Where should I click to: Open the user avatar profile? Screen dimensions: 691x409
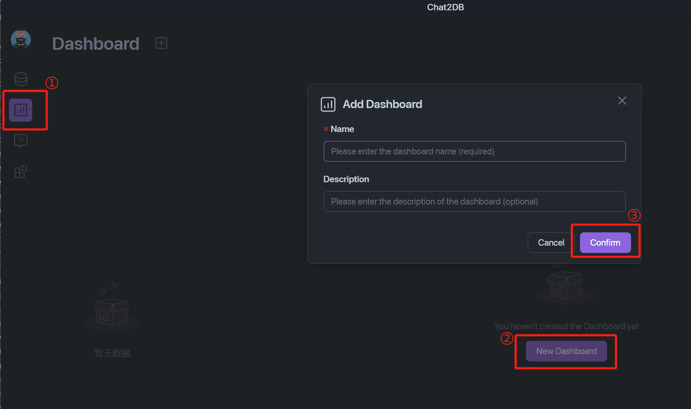[21, 39]
